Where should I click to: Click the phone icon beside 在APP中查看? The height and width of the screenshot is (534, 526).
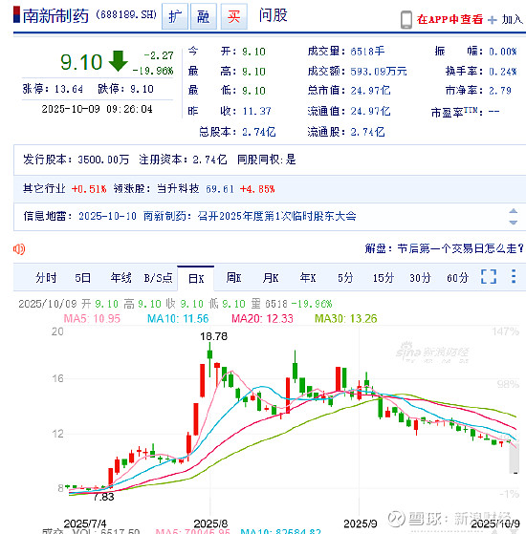click(x=406, y=19)
